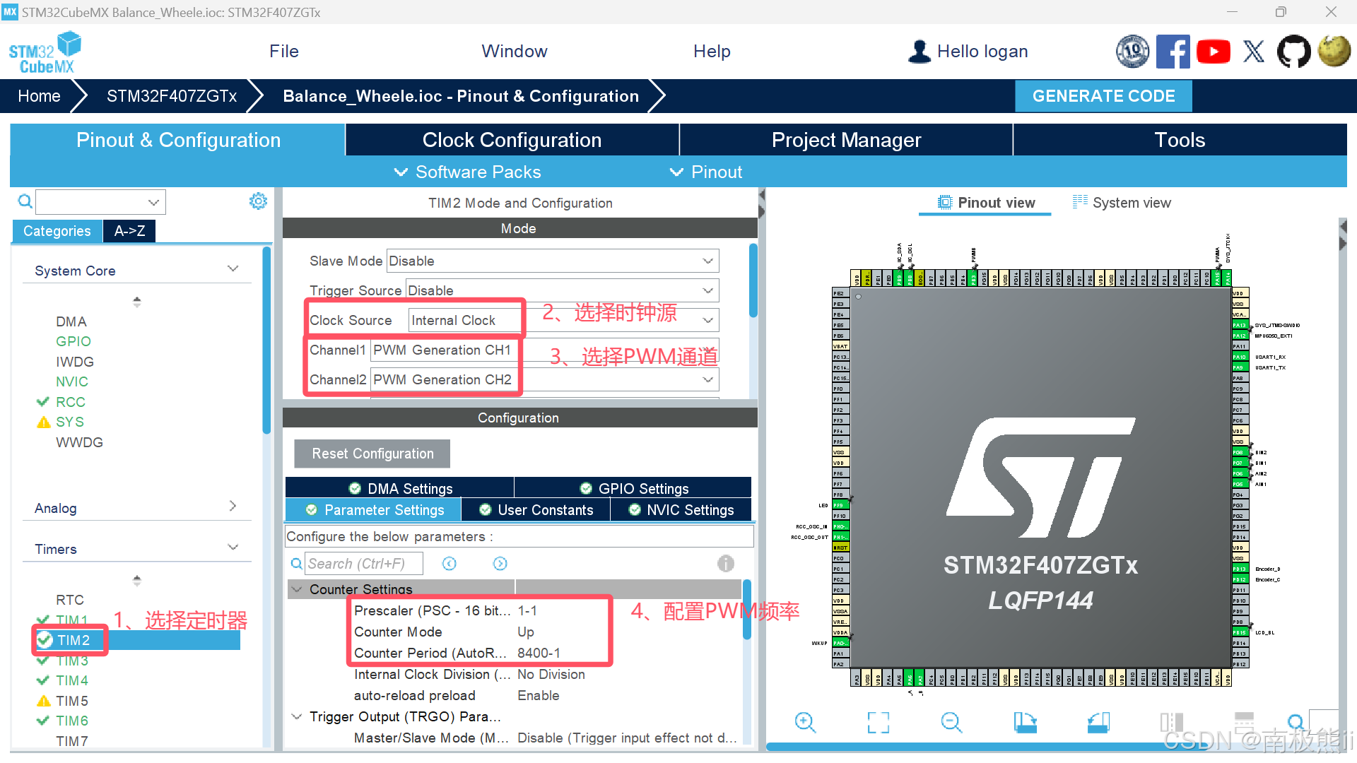1357x763 pixels.
Task: Open the GitHub icon
Action: tap(1293, 52)
